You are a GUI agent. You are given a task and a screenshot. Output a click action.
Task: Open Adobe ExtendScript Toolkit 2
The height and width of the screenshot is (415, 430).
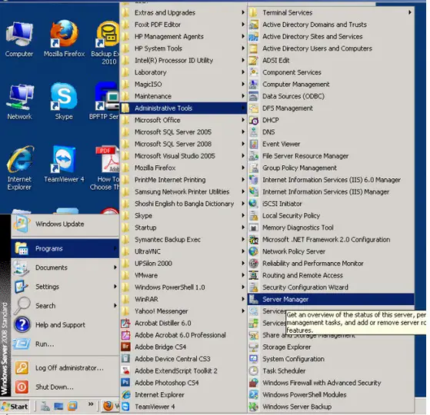tap(183, 370)
